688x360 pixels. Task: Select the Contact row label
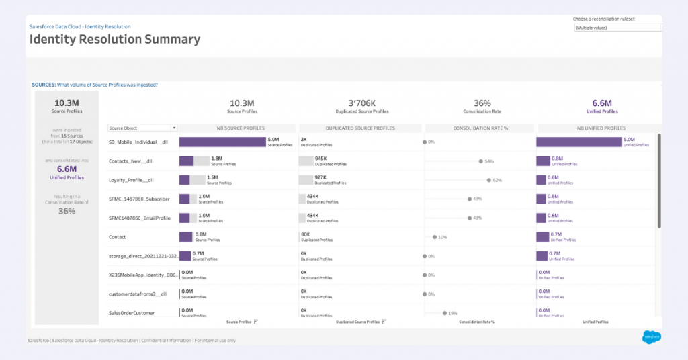coord(117,237)
